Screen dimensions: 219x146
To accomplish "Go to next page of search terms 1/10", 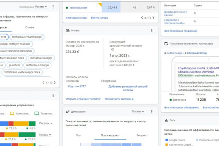I will coord(55,82).
